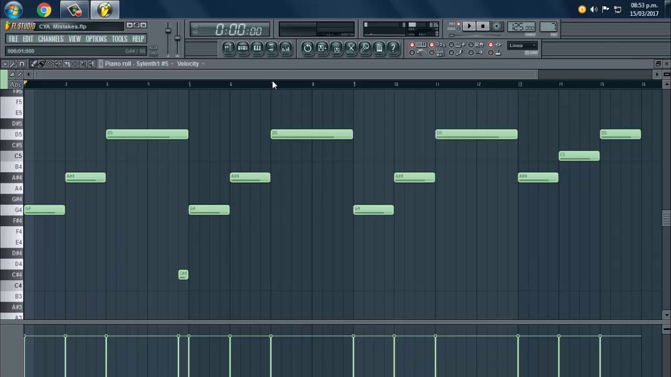Image resolution: width=671 pixels, height=377 pixels.
Task: Open the Velocity event dropdown
Action: pos(191,64)
